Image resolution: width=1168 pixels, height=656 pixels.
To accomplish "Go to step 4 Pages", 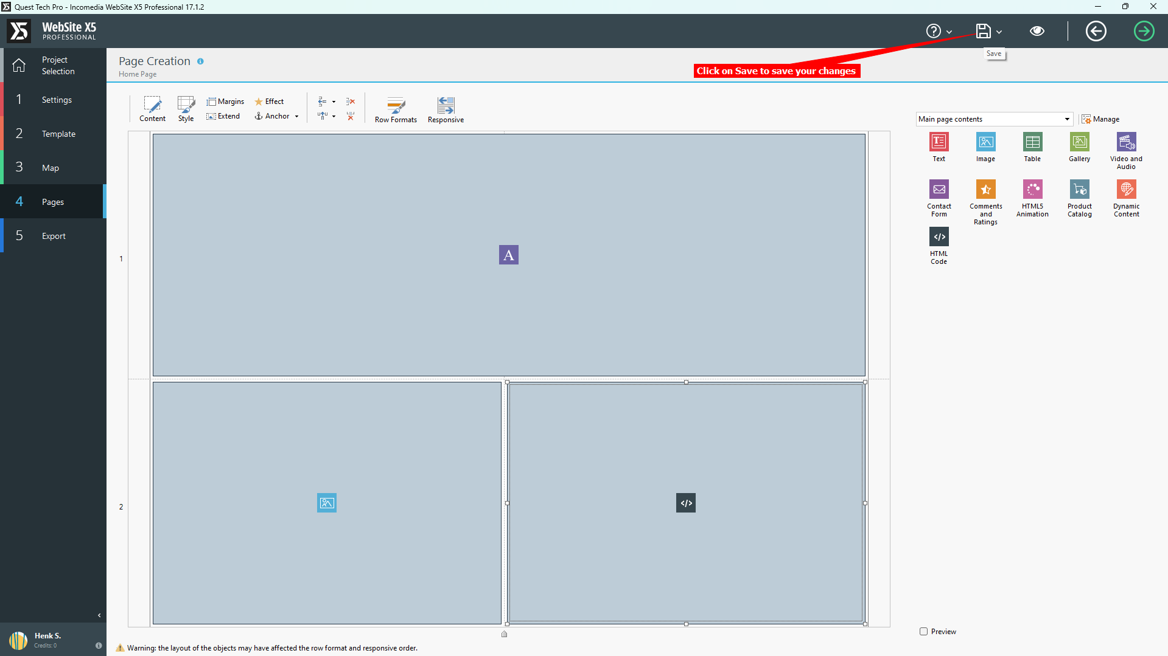I will point(53,202).
